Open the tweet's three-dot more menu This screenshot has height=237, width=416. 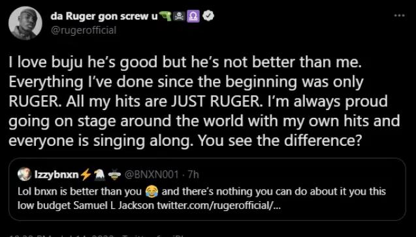(x=399, y=16)
